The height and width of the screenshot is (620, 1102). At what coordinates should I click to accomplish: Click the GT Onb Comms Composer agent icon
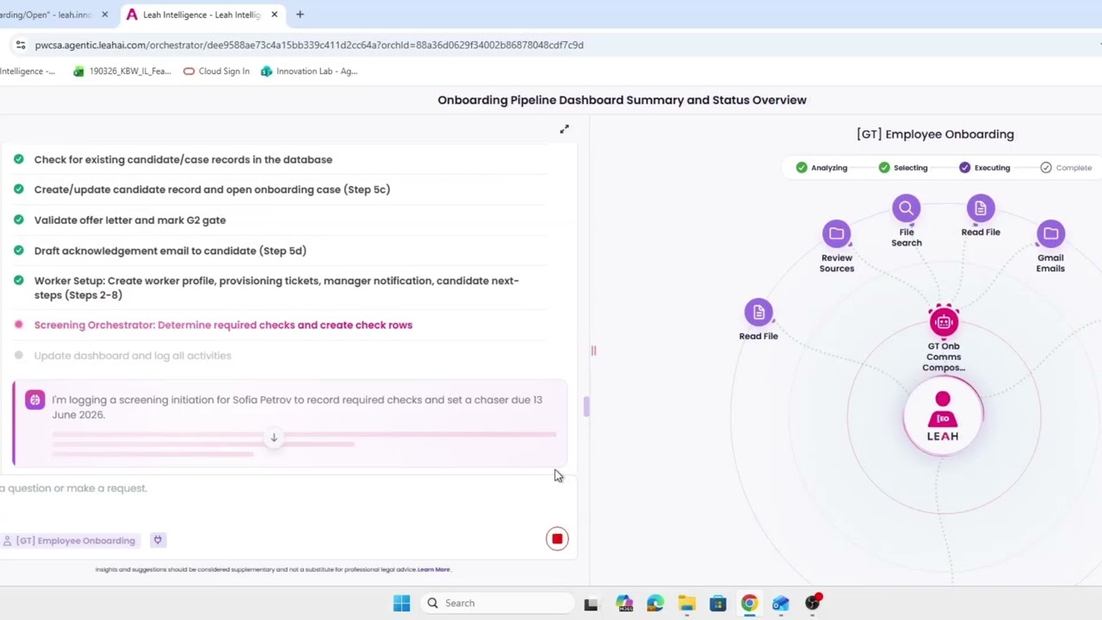click(944, 321)
